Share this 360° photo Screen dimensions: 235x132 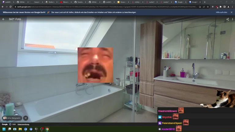pos(228,19)
